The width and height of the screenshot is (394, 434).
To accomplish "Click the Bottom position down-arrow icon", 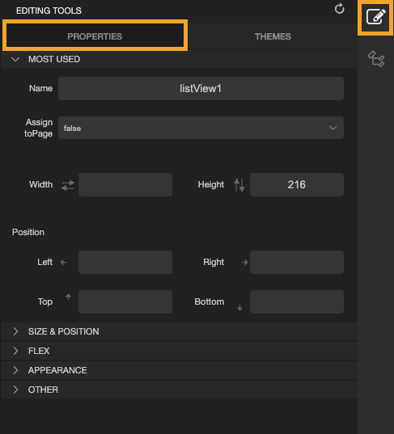I will 239,307.
